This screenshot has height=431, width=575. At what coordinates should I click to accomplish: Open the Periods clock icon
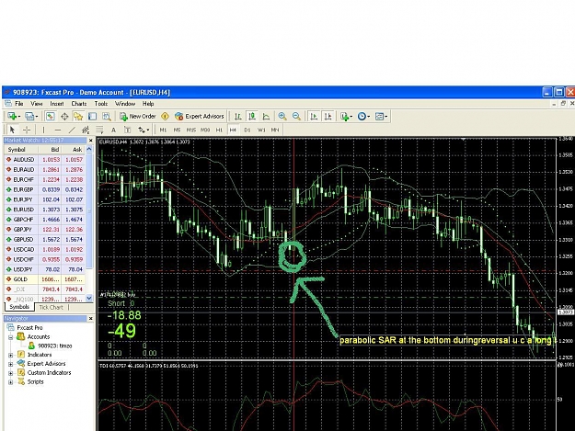click(363, 117)
